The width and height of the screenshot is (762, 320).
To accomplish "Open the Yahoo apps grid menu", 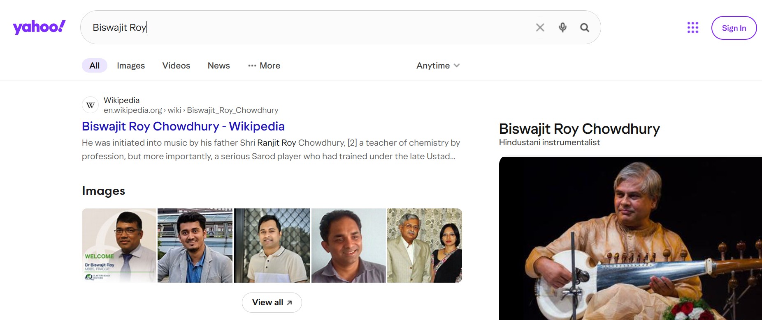I will [692, 27].
